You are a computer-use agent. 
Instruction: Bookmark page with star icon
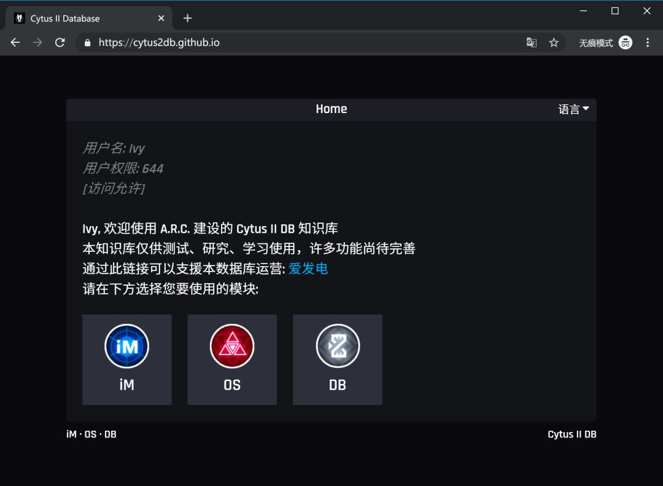tap(554, 42)
